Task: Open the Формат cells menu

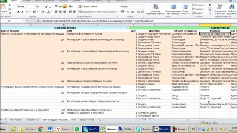Action: (198, 13)
